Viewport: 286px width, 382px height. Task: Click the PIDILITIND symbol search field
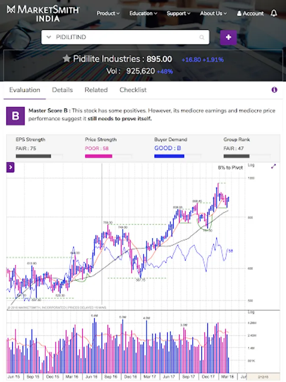(x=123, y=37)
